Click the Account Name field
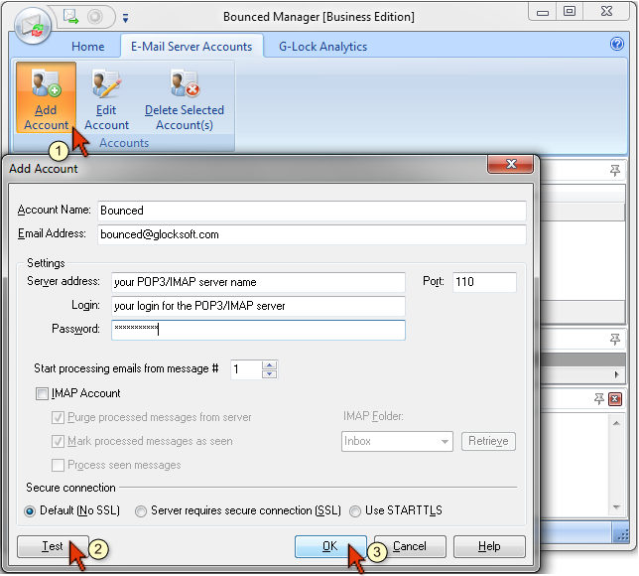 click(312, 211)
